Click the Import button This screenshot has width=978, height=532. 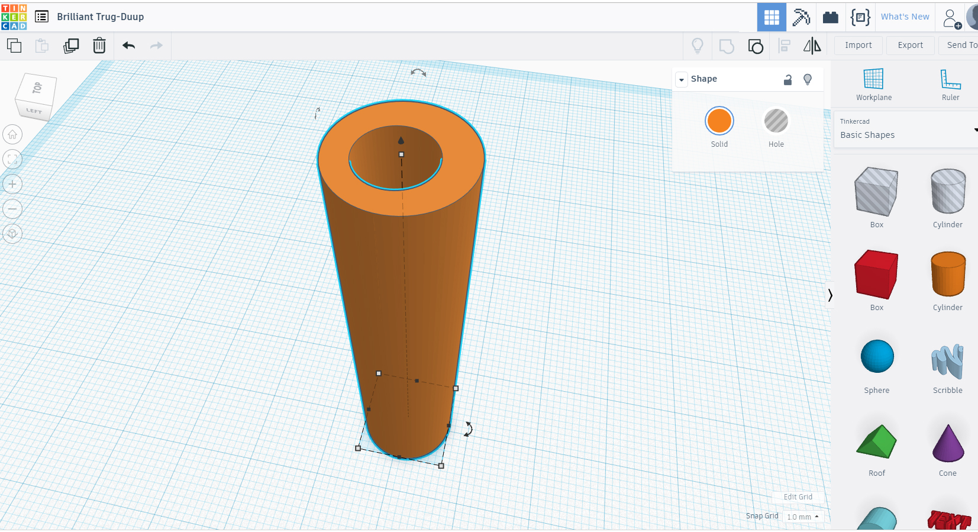coord(858,45)
